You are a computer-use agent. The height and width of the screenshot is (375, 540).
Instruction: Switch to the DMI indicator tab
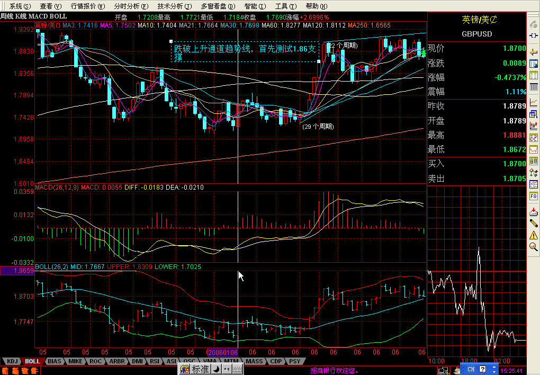point(138,361)
